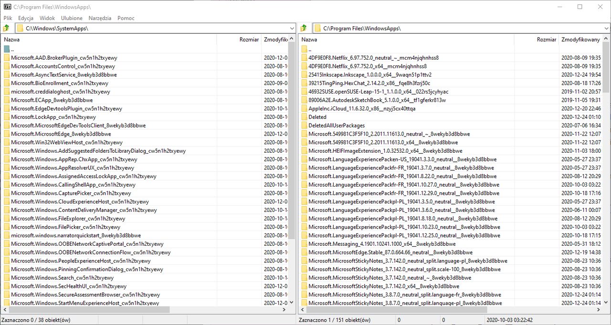611x325 pixels.
Task: Click the right panel up-folder arrow icon
Action: tap(304, 28)
